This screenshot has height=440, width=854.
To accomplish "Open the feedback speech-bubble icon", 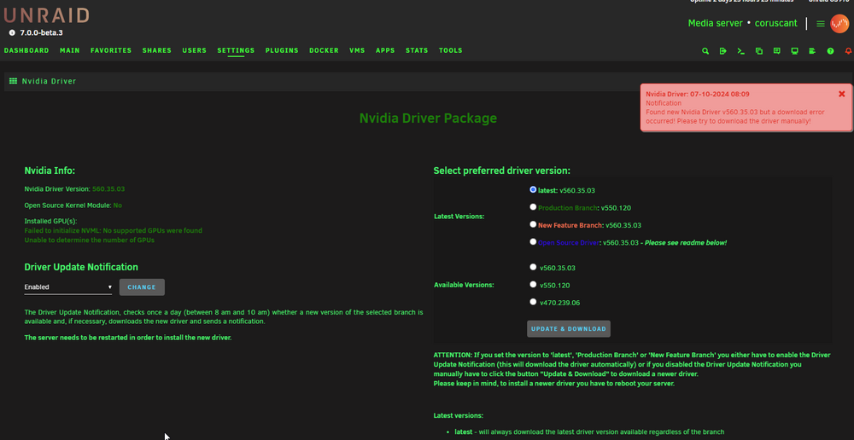I will [x=776, y=51].
